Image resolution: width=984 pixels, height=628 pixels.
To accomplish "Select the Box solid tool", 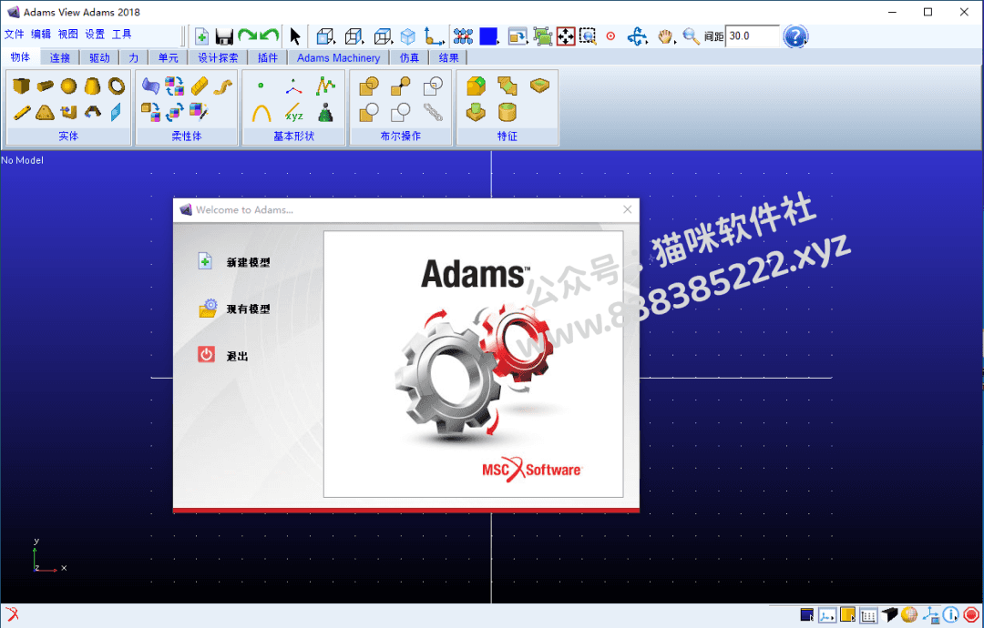I will 21,86.
